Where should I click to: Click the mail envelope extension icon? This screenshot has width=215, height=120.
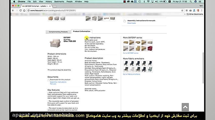pos(191,10)
